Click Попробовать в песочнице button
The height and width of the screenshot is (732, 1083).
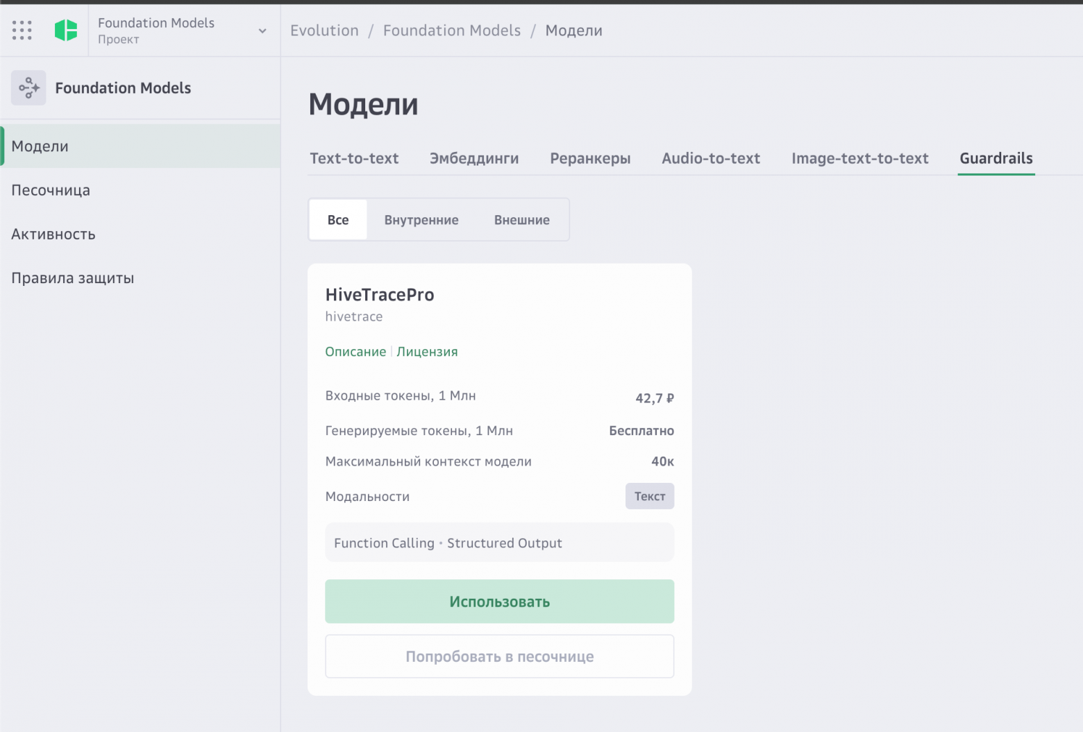click(500, 656)
